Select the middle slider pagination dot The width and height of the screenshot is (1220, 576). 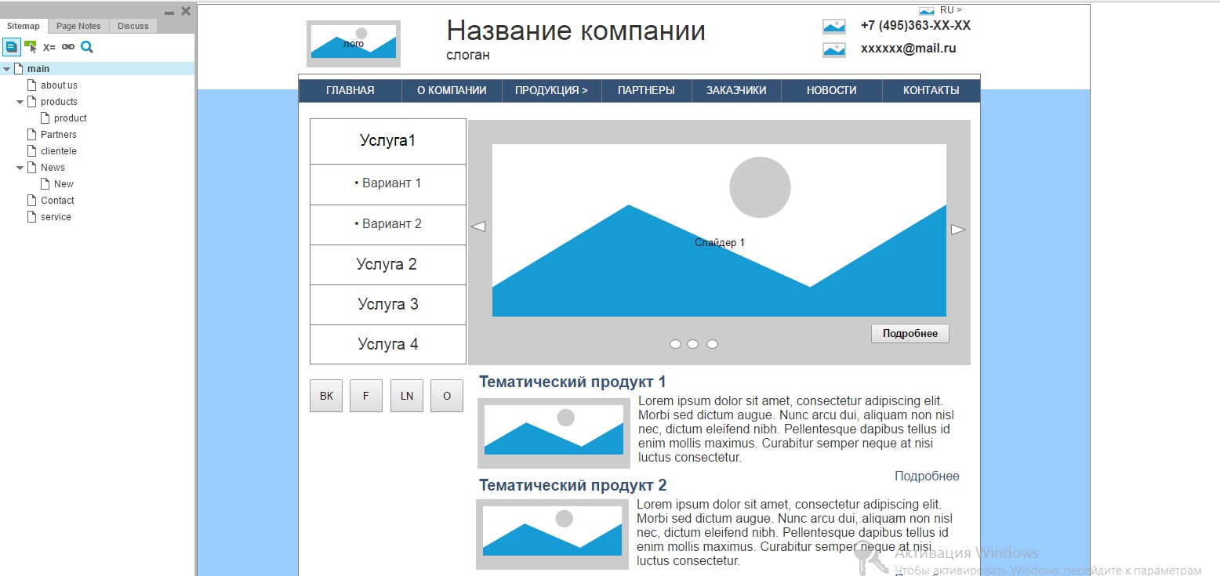coord(693,344)
